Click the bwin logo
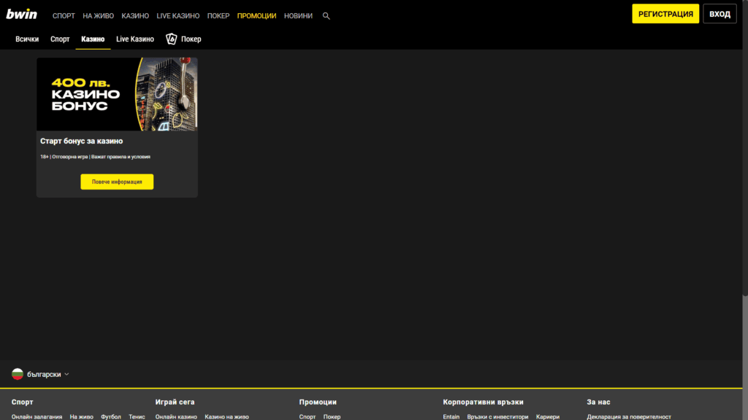The image size is (748, 420). 22,13
